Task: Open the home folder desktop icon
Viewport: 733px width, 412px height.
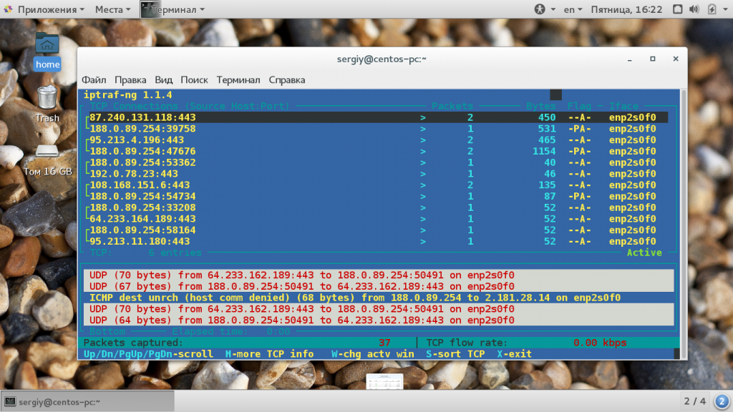Action: pos(47,51)
